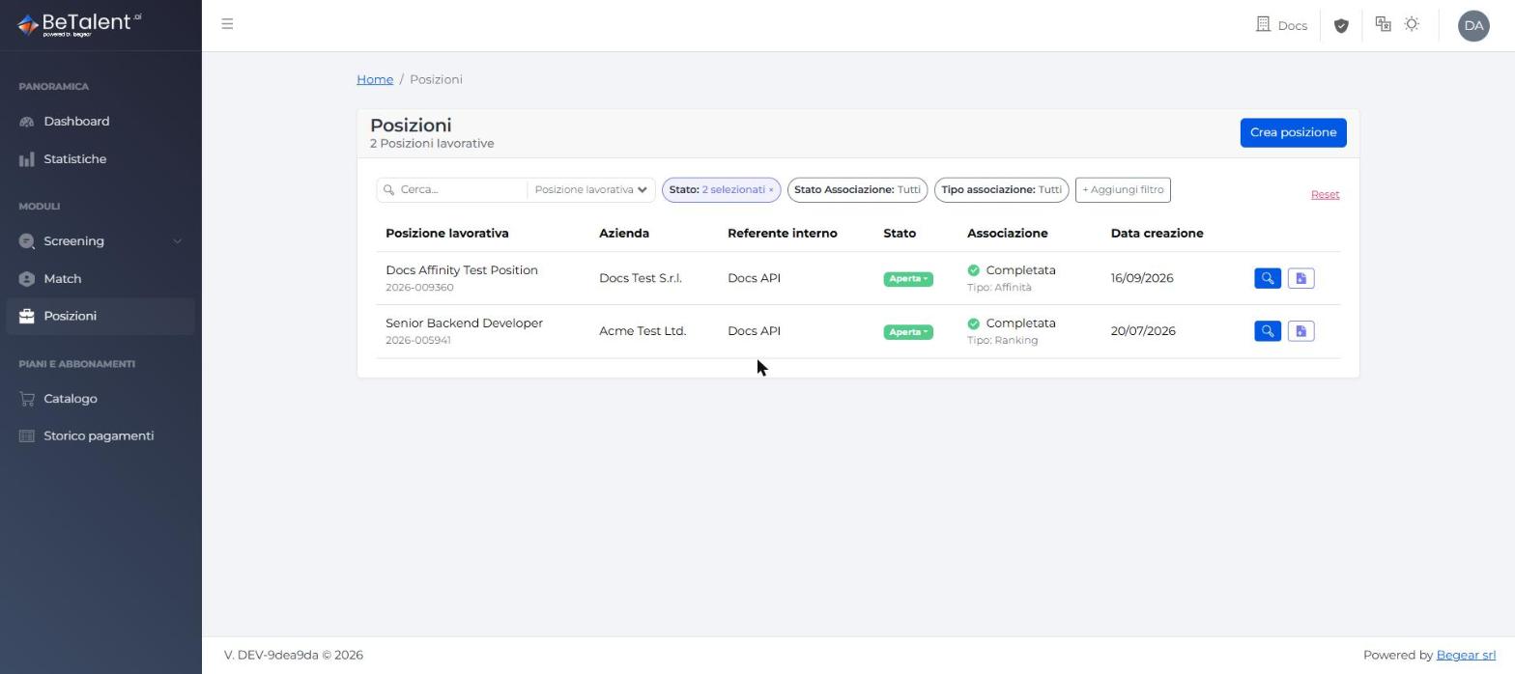This screenshot has height=674, width=1515.
Task: Click the 16/09/2026 creation date
Action: click(1142, 278)
